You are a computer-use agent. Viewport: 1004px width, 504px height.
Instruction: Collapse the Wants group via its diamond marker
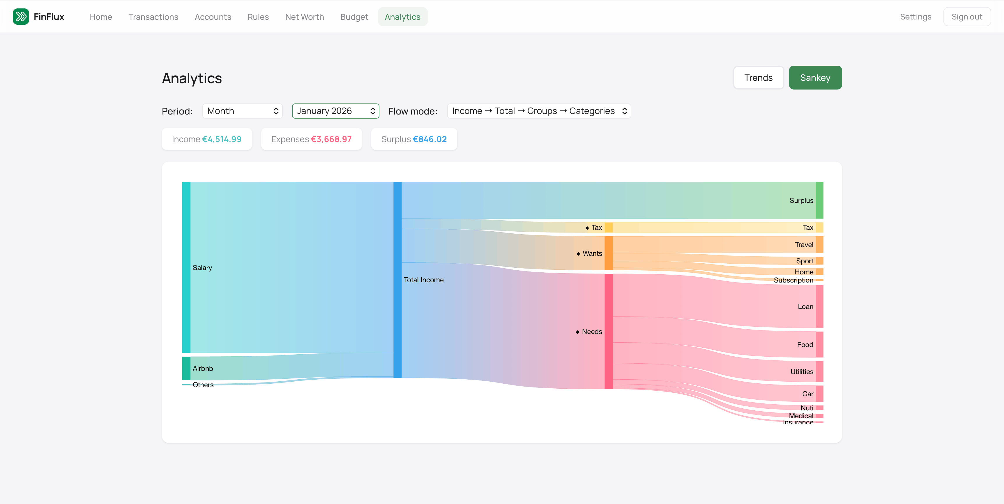[578, 253]
